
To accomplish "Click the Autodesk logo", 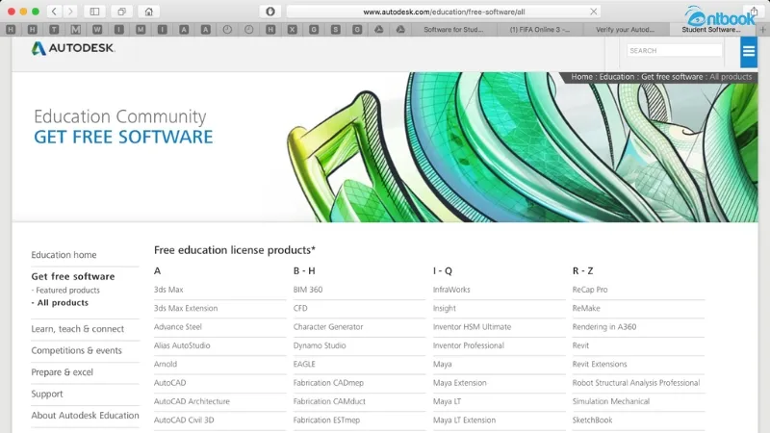I will pos(73,48).
